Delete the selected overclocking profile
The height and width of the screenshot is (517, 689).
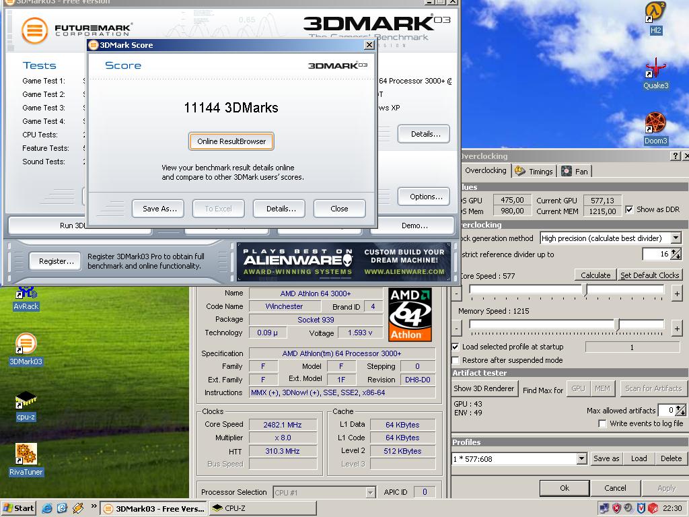(x=671, y=458)
